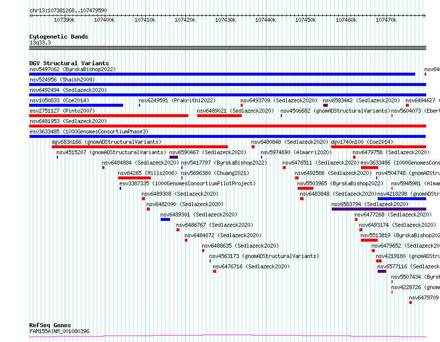Click the nsv1050833 (Coe2014) blue bar
The height and width of the screenshot is (342, 440).
tap(76, 105)
